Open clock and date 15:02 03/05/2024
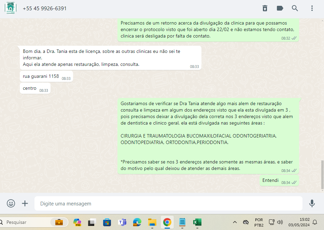This screenshot has width=324, height=230. [299, 222]
